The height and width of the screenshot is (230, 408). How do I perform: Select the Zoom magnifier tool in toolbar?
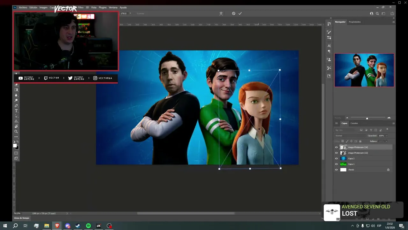coord(17,131)
